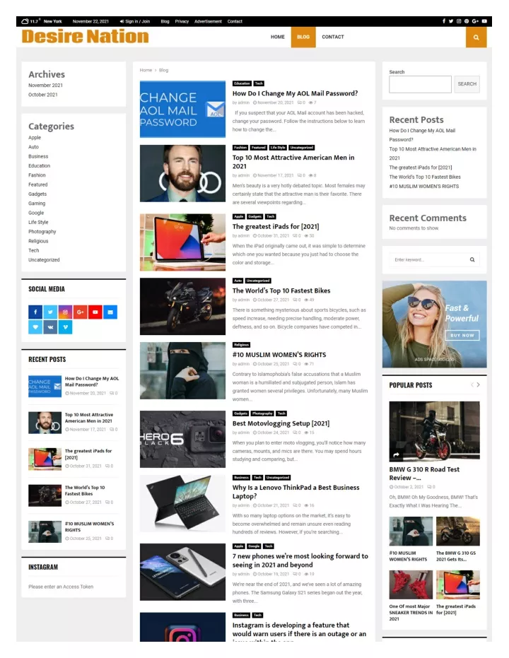Screen dimensions: 509x658
Task: Open Change AOL Mail Password main thumbnail
Action: (x=182, y=109)
